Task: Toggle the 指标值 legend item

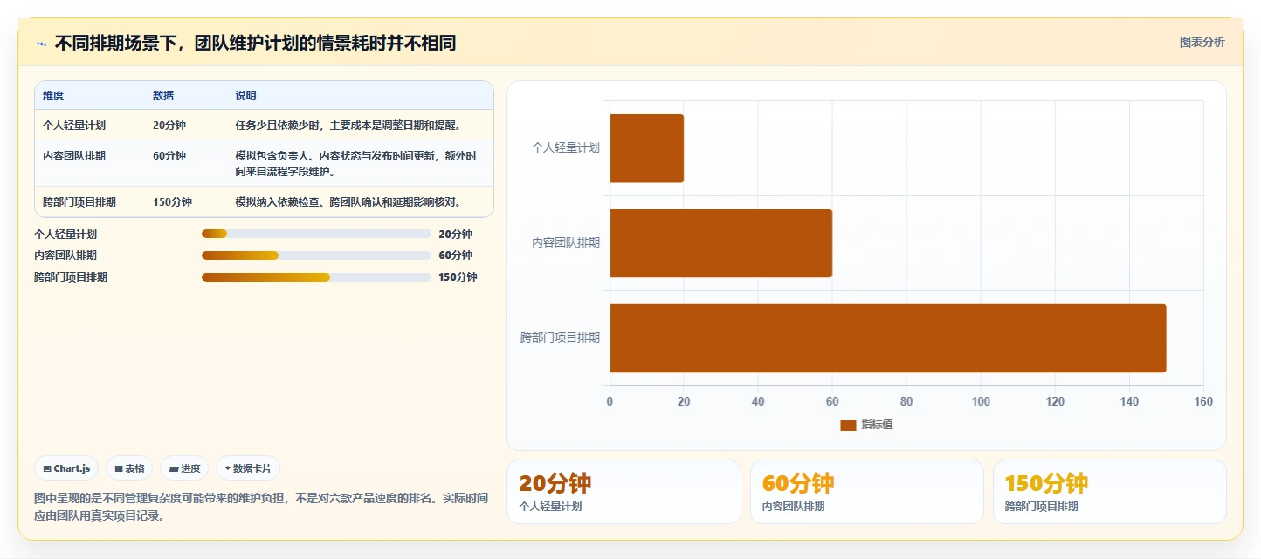Action: (866, 425)
